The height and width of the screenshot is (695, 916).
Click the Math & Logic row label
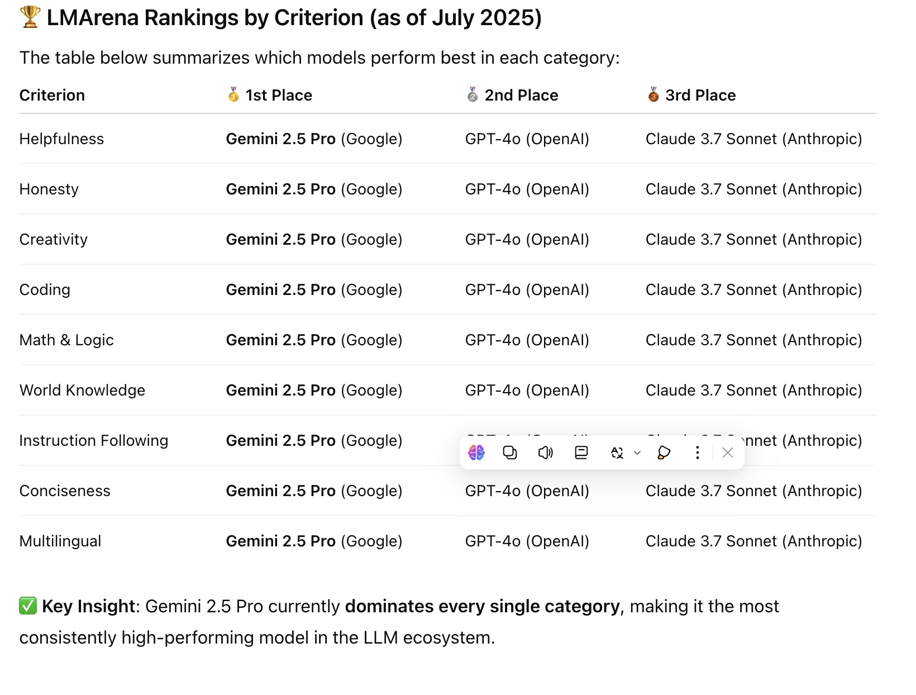point(66,340)
